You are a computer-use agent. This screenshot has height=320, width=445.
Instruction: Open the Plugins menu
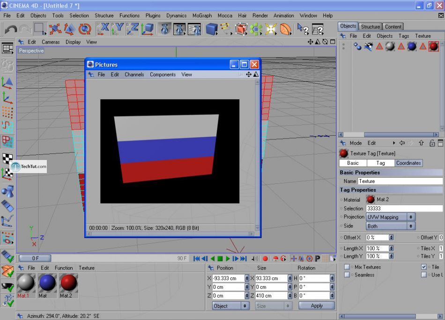click(x=153, y=15)
